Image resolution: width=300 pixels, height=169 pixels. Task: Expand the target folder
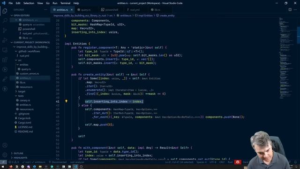coord(22,92)
